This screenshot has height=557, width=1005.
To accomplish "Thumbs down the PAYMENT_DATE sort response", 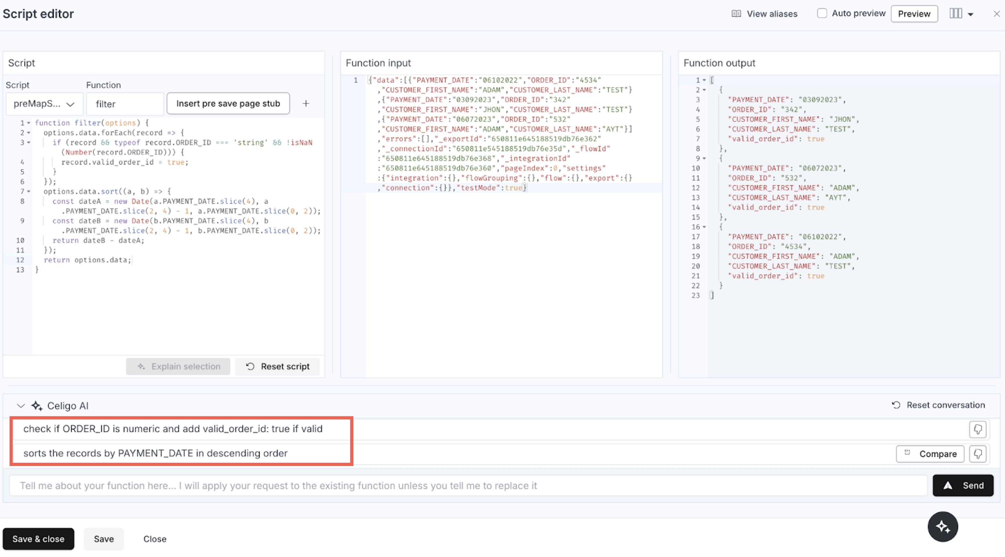I will (x=977, y=454).
